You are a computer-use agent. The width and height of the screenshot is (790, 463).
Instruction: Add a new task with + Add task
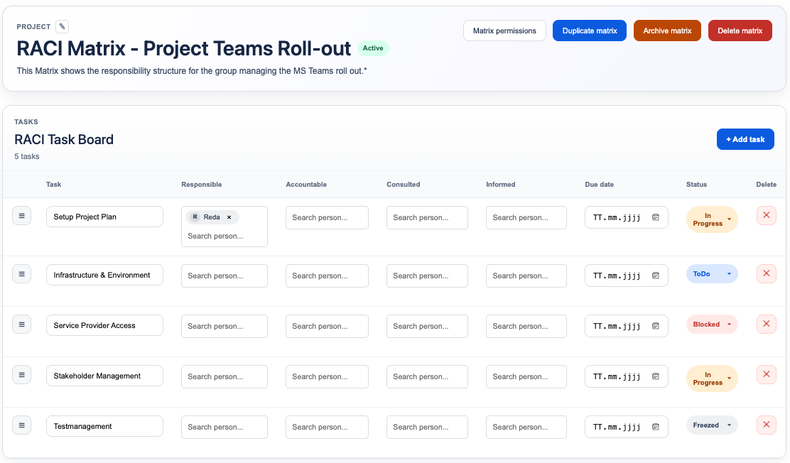coord(745,139)
